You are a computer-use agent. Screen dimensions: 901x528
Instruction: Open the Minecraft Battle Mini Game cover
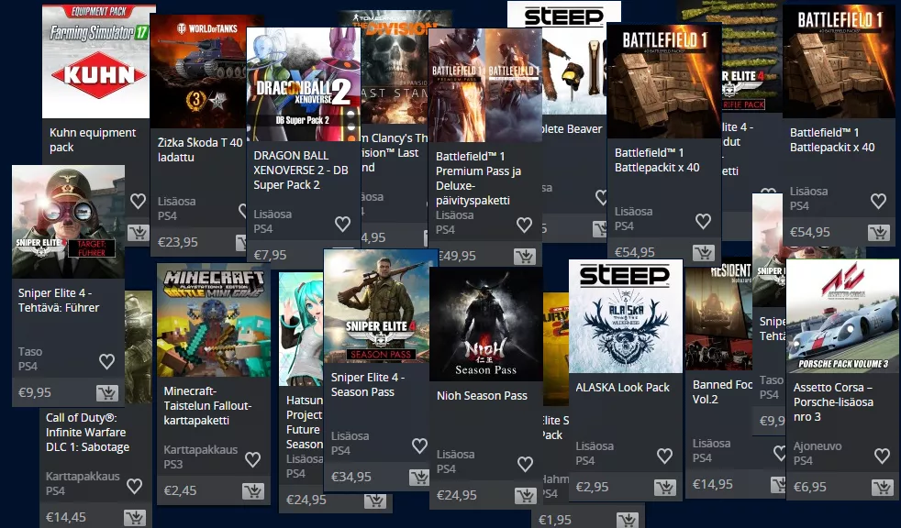pos(213,320)
